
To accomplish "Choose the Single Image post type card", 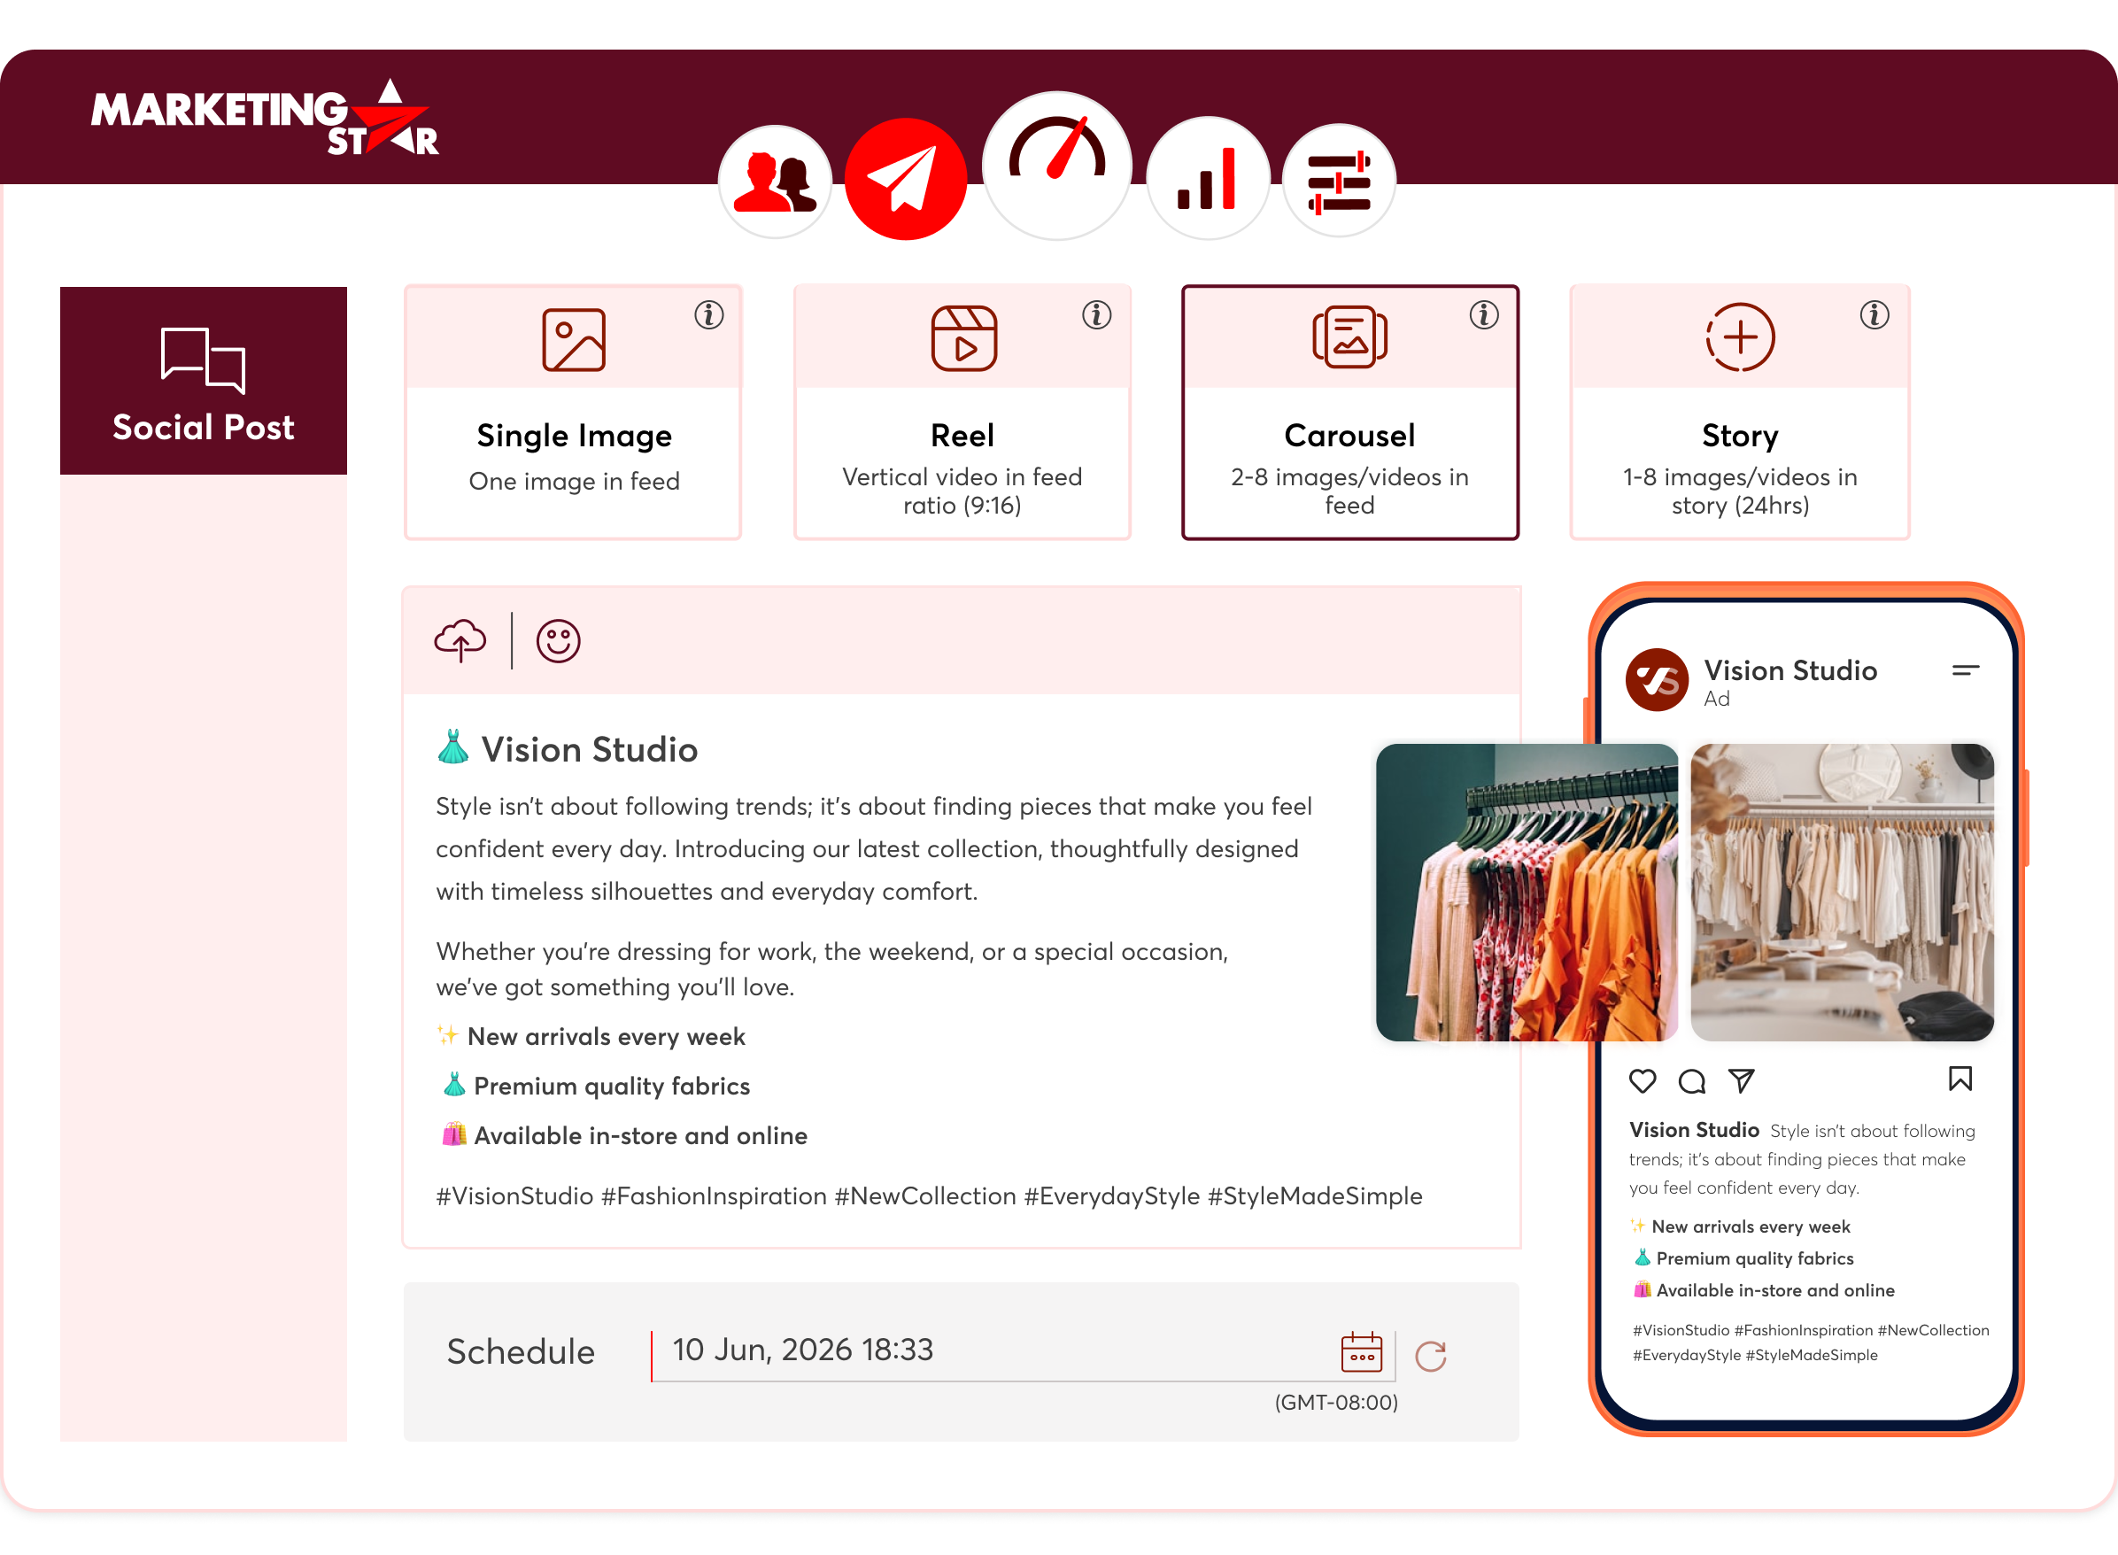I will [x=573, y=413].
